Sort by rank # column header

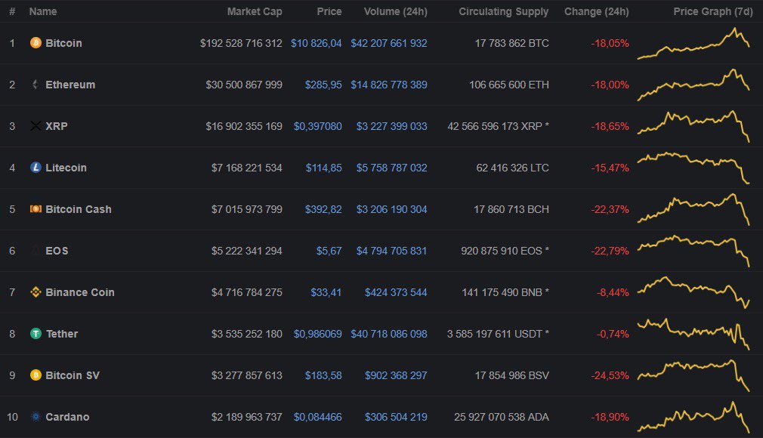[x=12, y=11]
